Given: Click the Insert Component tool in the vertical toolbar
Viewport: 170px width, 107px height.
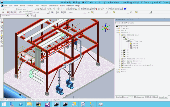Looking at the screenshot, I should tap(2, 28).
